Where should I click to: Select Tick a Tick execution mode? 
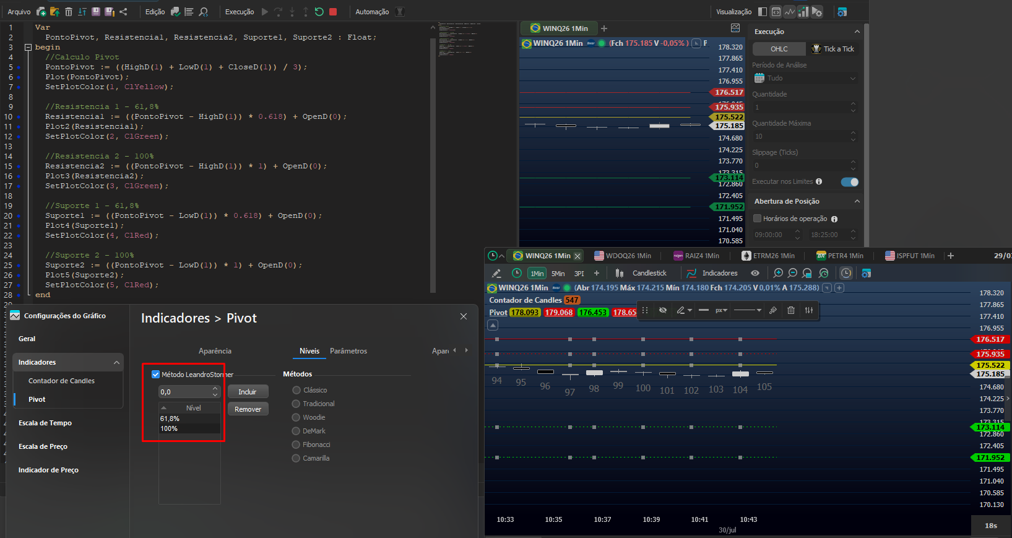point(833,49)
